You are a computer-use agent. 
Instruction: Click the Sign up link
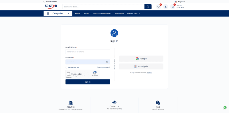tap(149, 72)
